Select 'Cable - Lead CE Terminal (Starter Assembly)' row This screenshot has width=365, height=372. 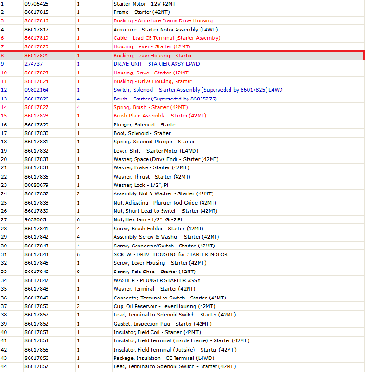(182, 38)
